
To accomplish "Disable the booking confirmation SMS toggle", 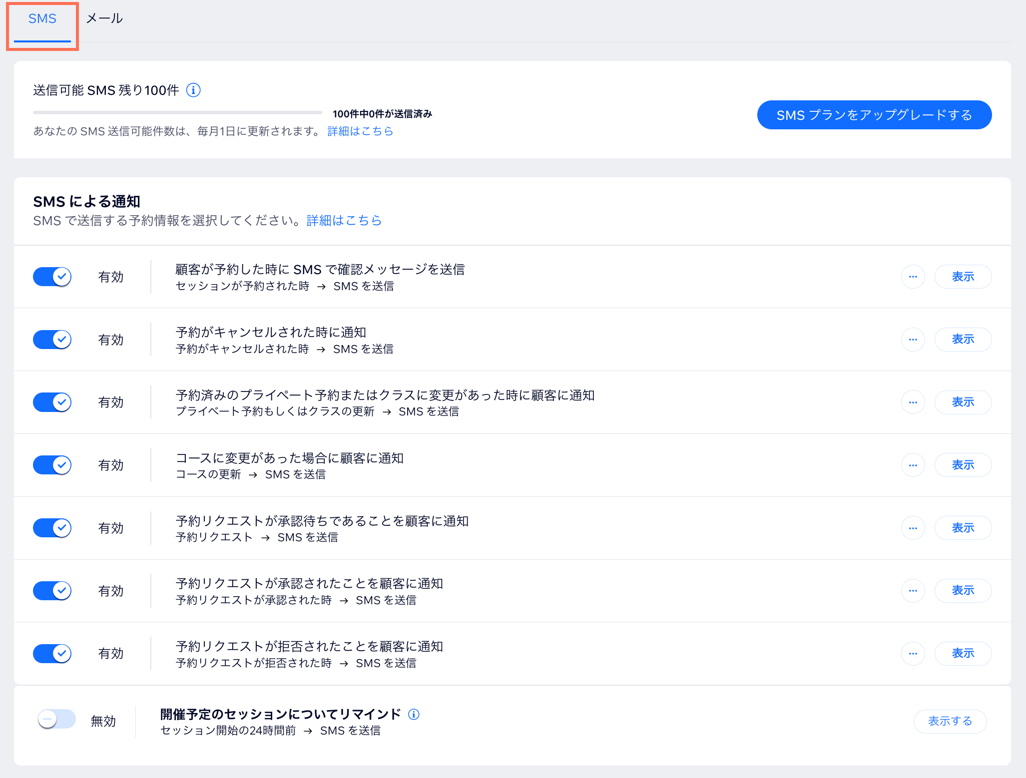I will (51, 277).
